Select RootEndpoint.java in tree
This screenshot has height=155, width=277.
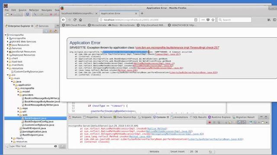(x=31, y=135)
